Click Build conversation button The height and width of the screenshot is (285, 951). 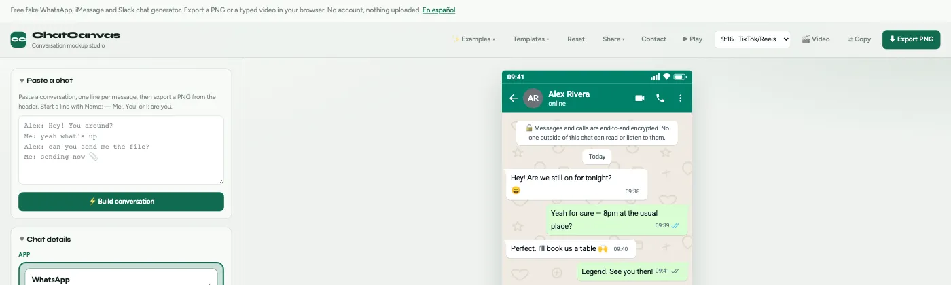[121, 202]
